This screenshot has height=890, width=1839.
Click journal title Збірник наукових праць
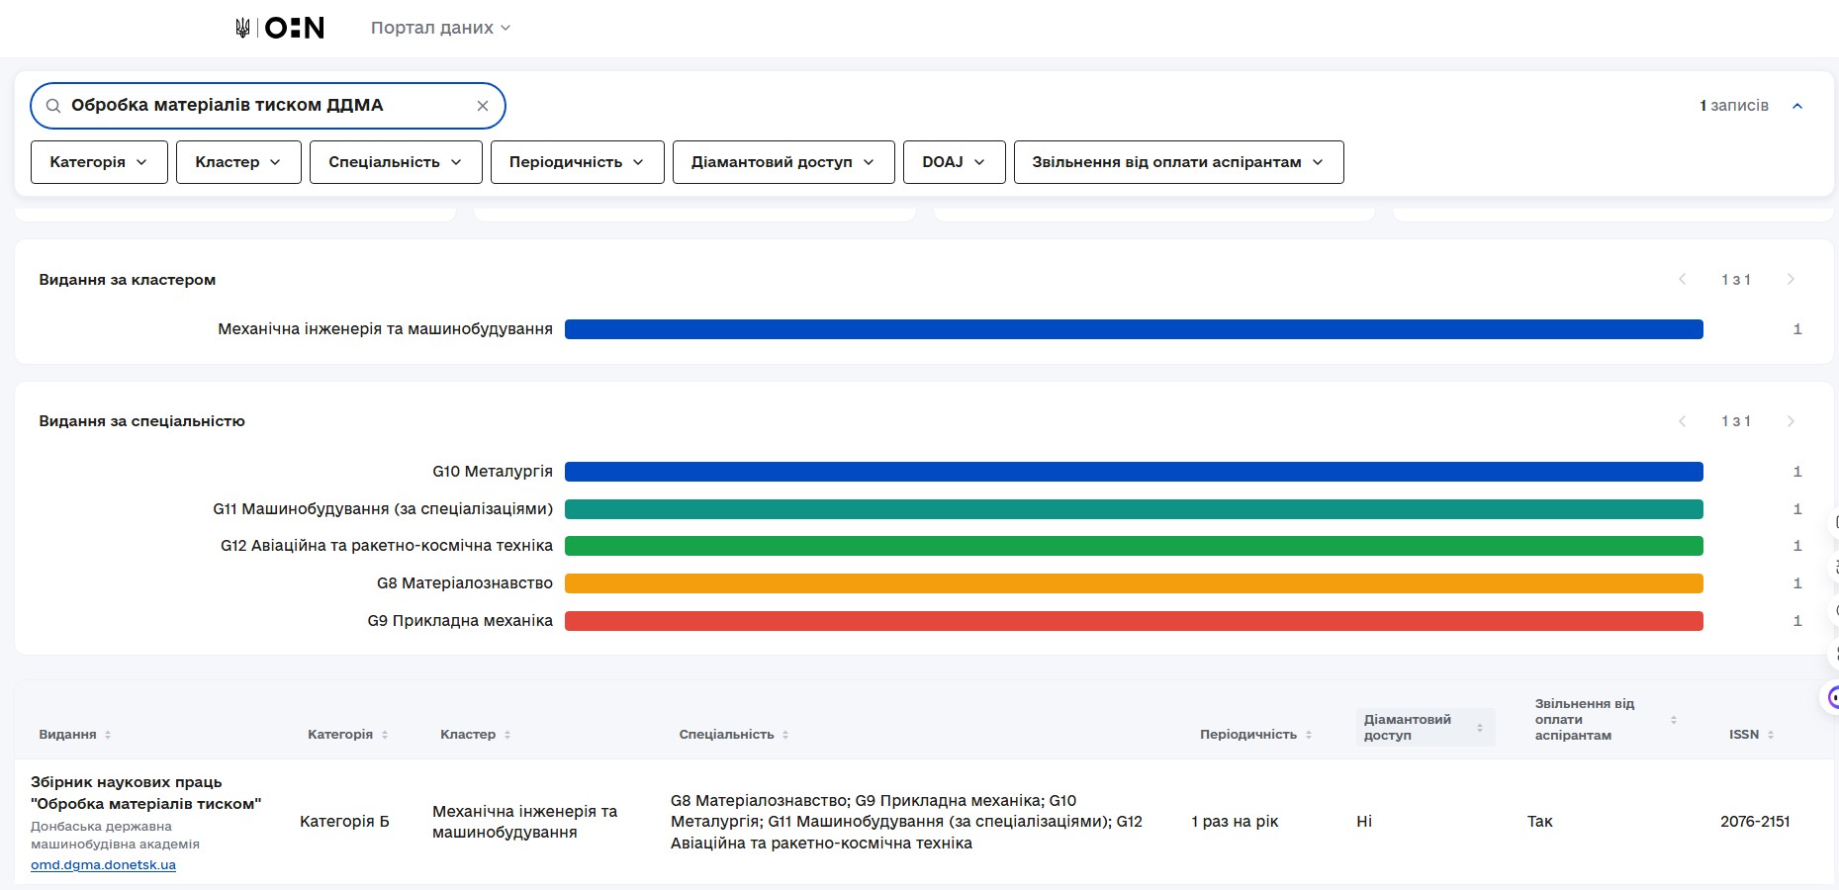click(x=145, y=793)
